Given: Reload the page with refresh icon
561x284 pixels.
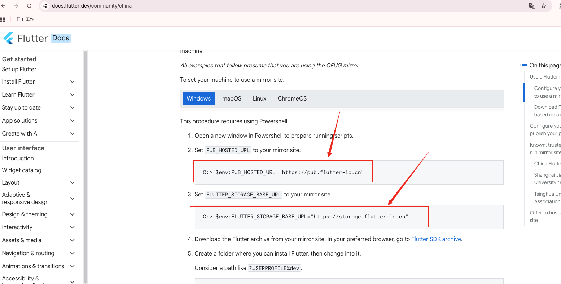Looking at the screenshot, I should [29, 6].
